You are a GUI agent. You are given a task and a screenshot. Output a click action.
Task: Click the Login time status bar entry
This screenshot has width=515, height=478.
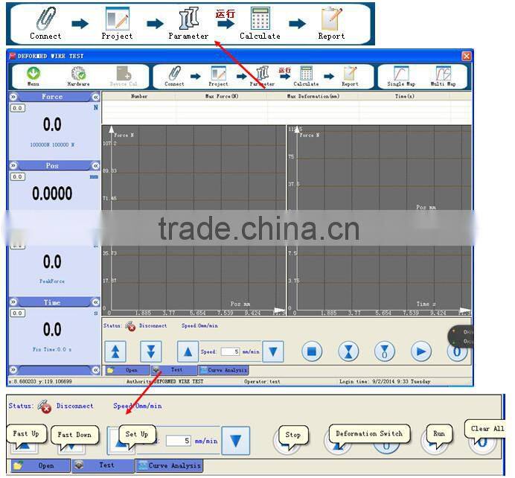385,382
